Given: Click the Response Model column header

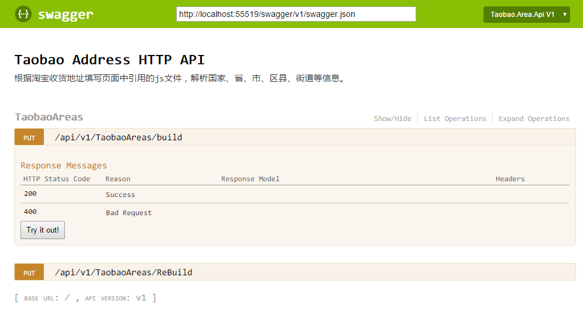Looking at the screenshot, I should click(250, 179).
